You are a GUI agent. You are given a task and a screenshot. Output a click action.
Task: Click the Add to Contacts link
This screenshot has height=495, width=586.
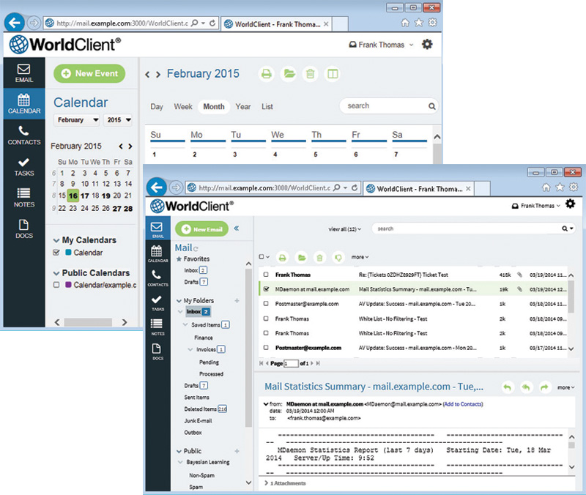pyautogui.click(x=463, y=404)
